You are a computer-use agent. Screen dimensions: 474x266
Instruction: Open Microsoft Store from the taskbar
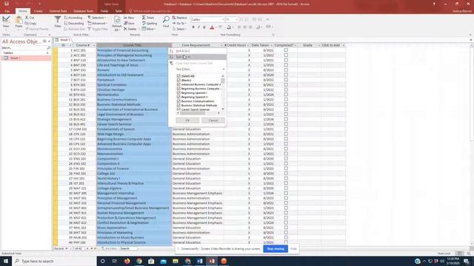point(151,261)
